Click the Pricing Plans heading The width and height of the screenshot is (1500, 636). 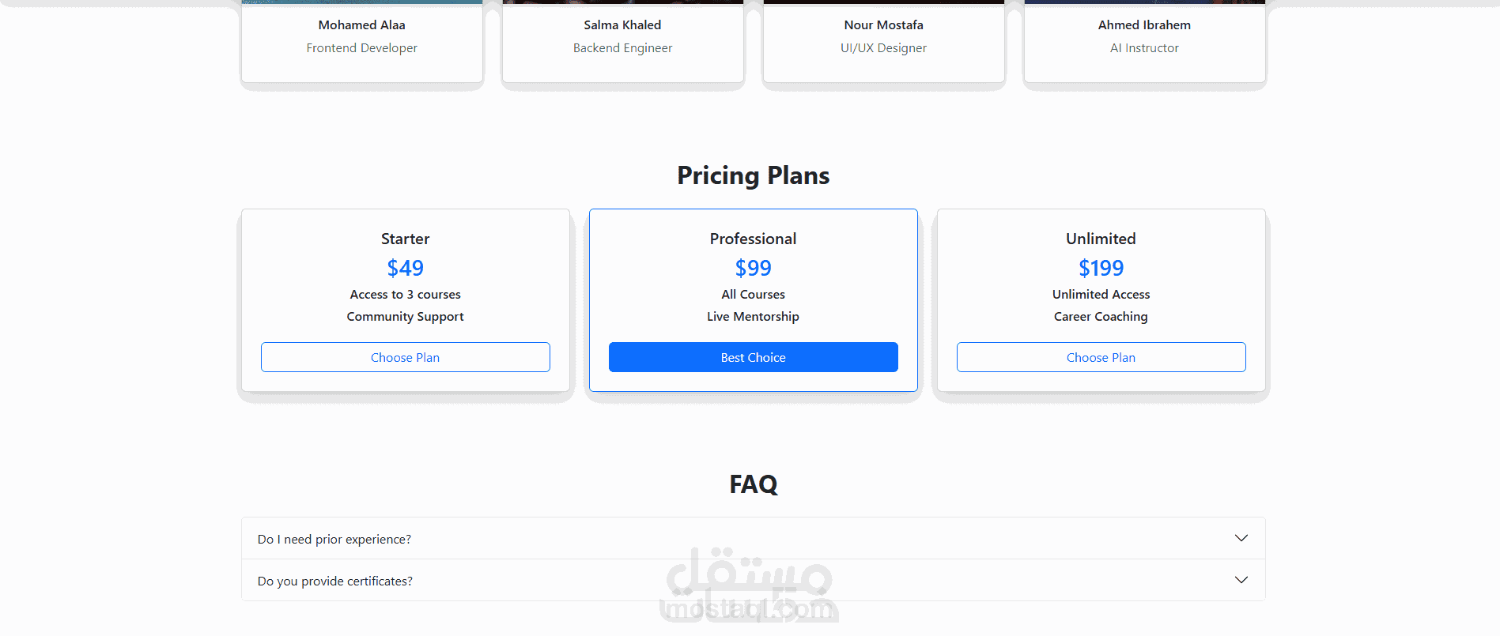pos(753,175)
